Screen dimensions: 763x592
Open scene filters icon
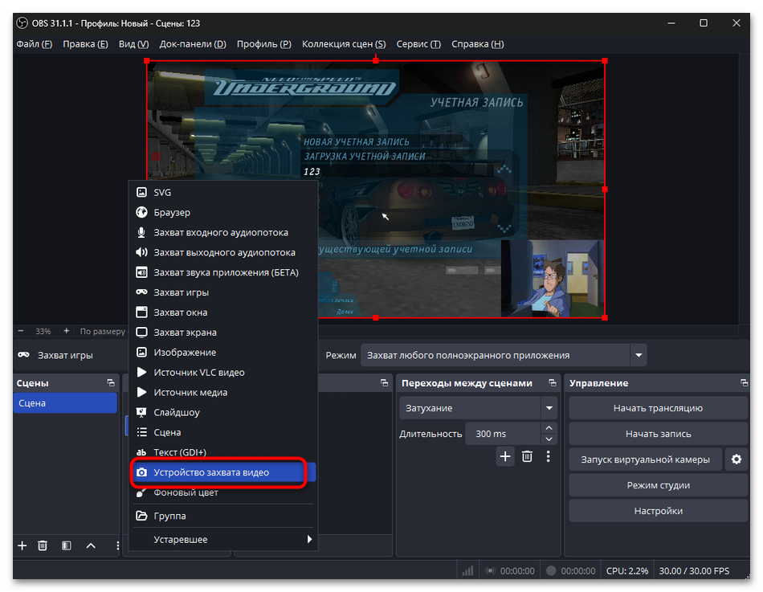pyautogui.click(x=67, y=545)
